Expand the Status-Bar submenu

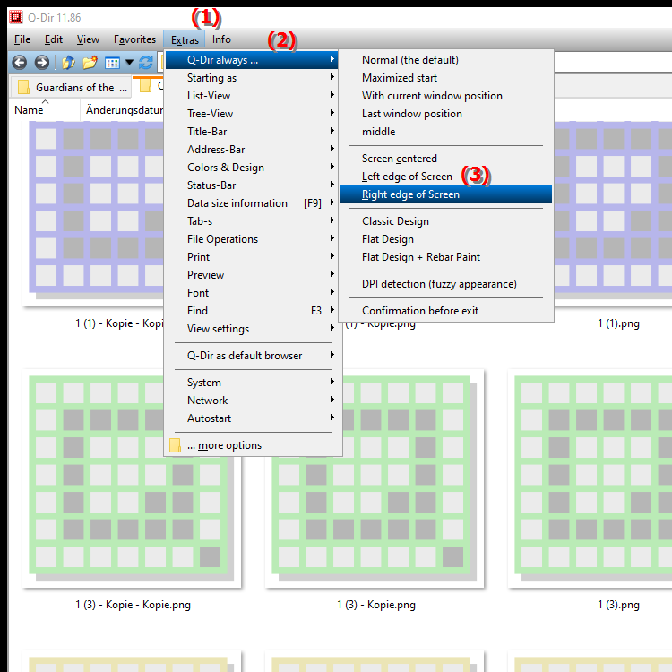click(x=252, y=185)
